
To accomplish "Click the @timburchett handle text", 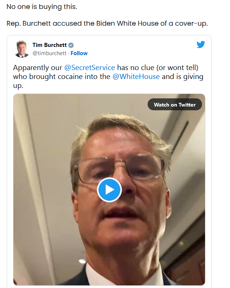I will 49,53.
